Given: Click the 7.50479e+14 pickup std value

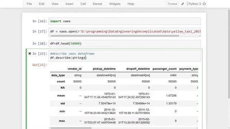Looking at the screenshot, I should pos(107,104).
